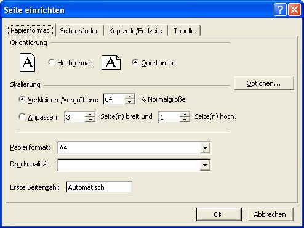Select the Verkleinern/Vergrößern radio button

click(22, 99)
